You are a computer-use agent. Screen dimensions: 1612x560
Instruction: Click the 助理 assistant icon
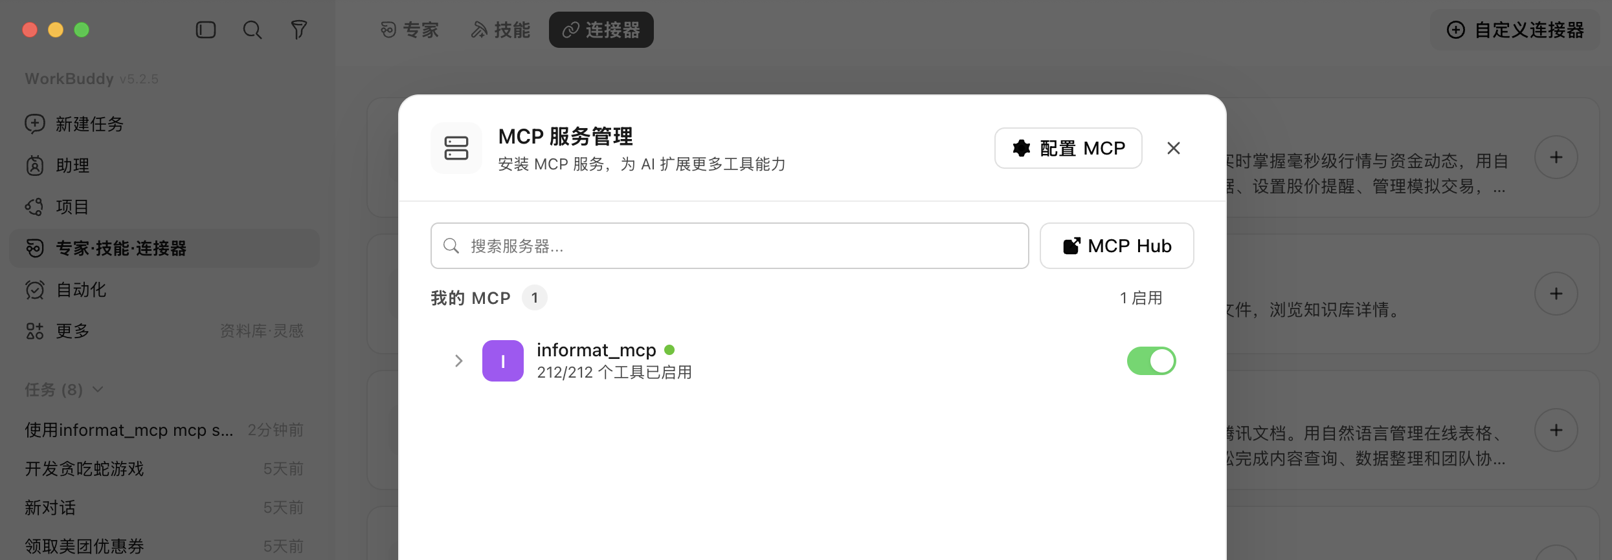[x=35, y=165]
